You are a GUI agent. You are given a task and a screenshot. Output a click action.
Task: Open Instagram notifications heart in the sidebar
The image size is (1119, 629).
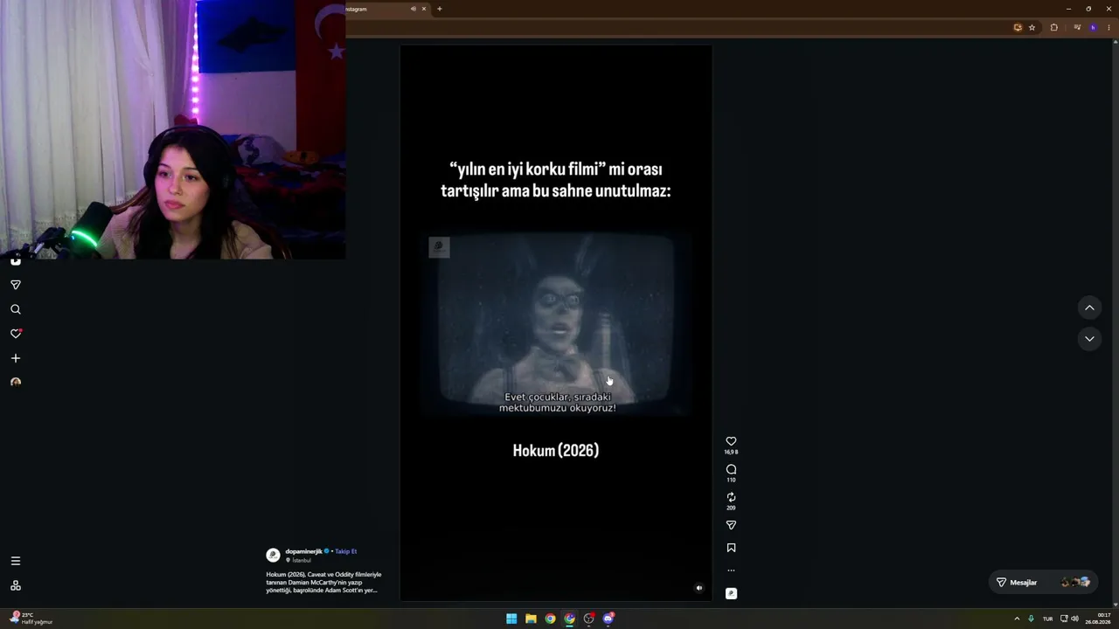tap(15, 334)
